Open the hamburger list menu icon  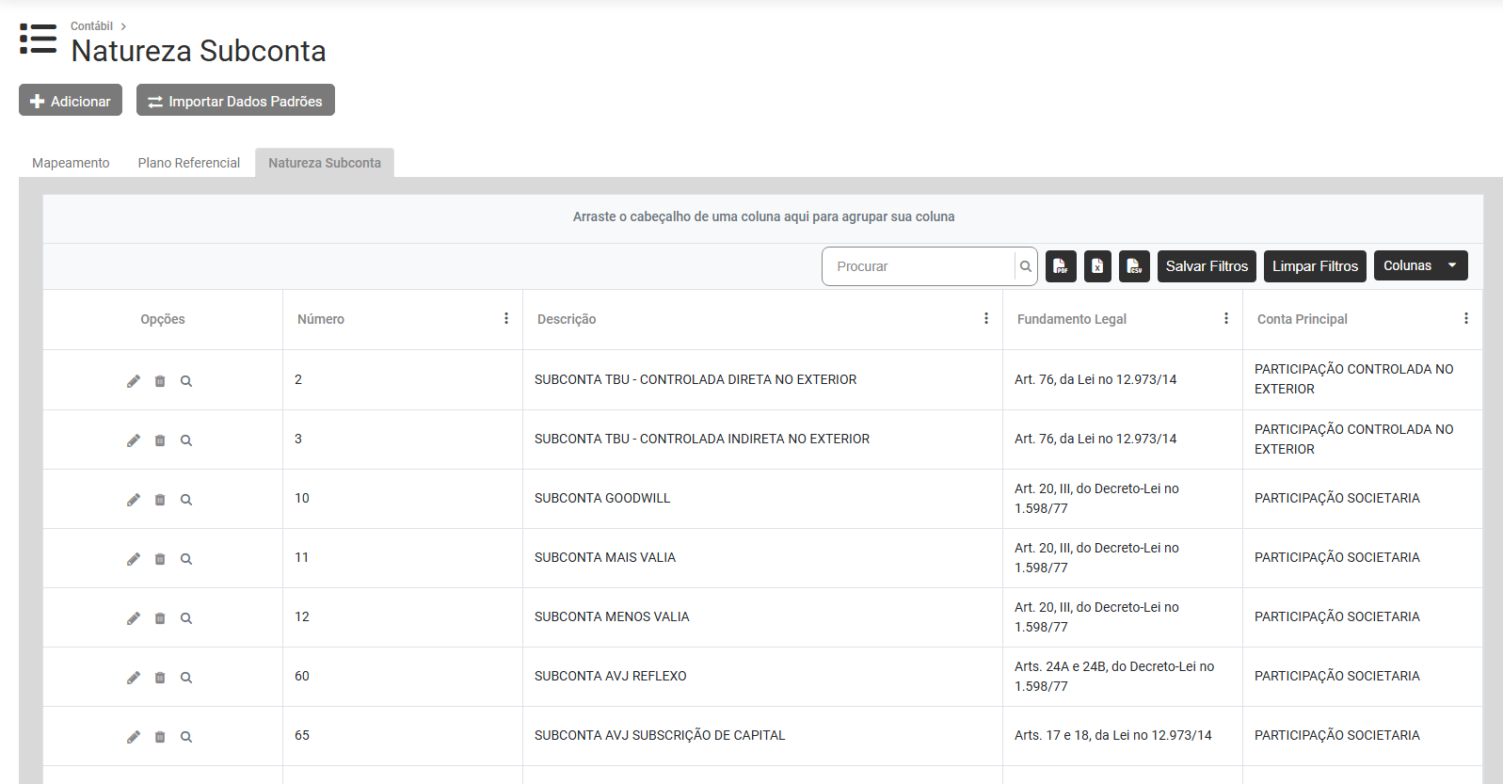coord(38,40)
